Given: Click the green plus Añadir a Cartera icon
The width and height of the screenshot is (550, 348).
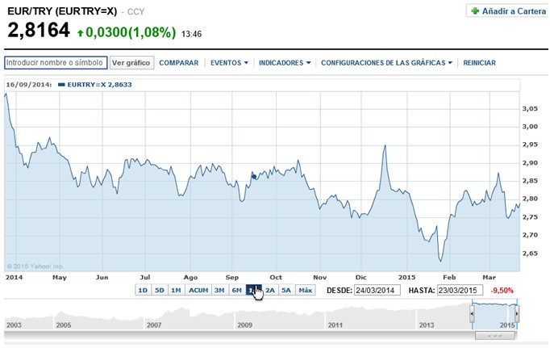Looking at the screenshot, I should pyautogui.click(x=475, y=10).
